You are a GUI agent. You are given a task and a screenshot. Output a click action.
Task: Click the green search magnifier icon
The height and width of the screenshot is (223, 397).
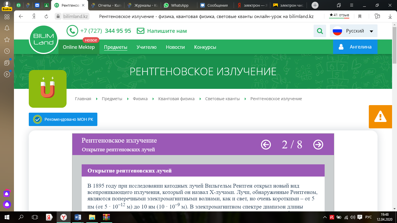tap(320, 31)
